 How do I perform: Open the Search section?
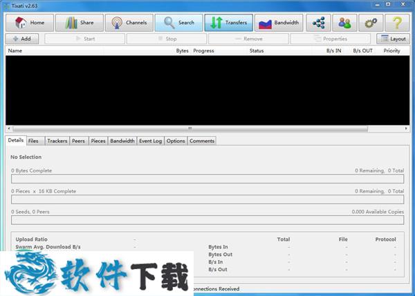(179, 23)
